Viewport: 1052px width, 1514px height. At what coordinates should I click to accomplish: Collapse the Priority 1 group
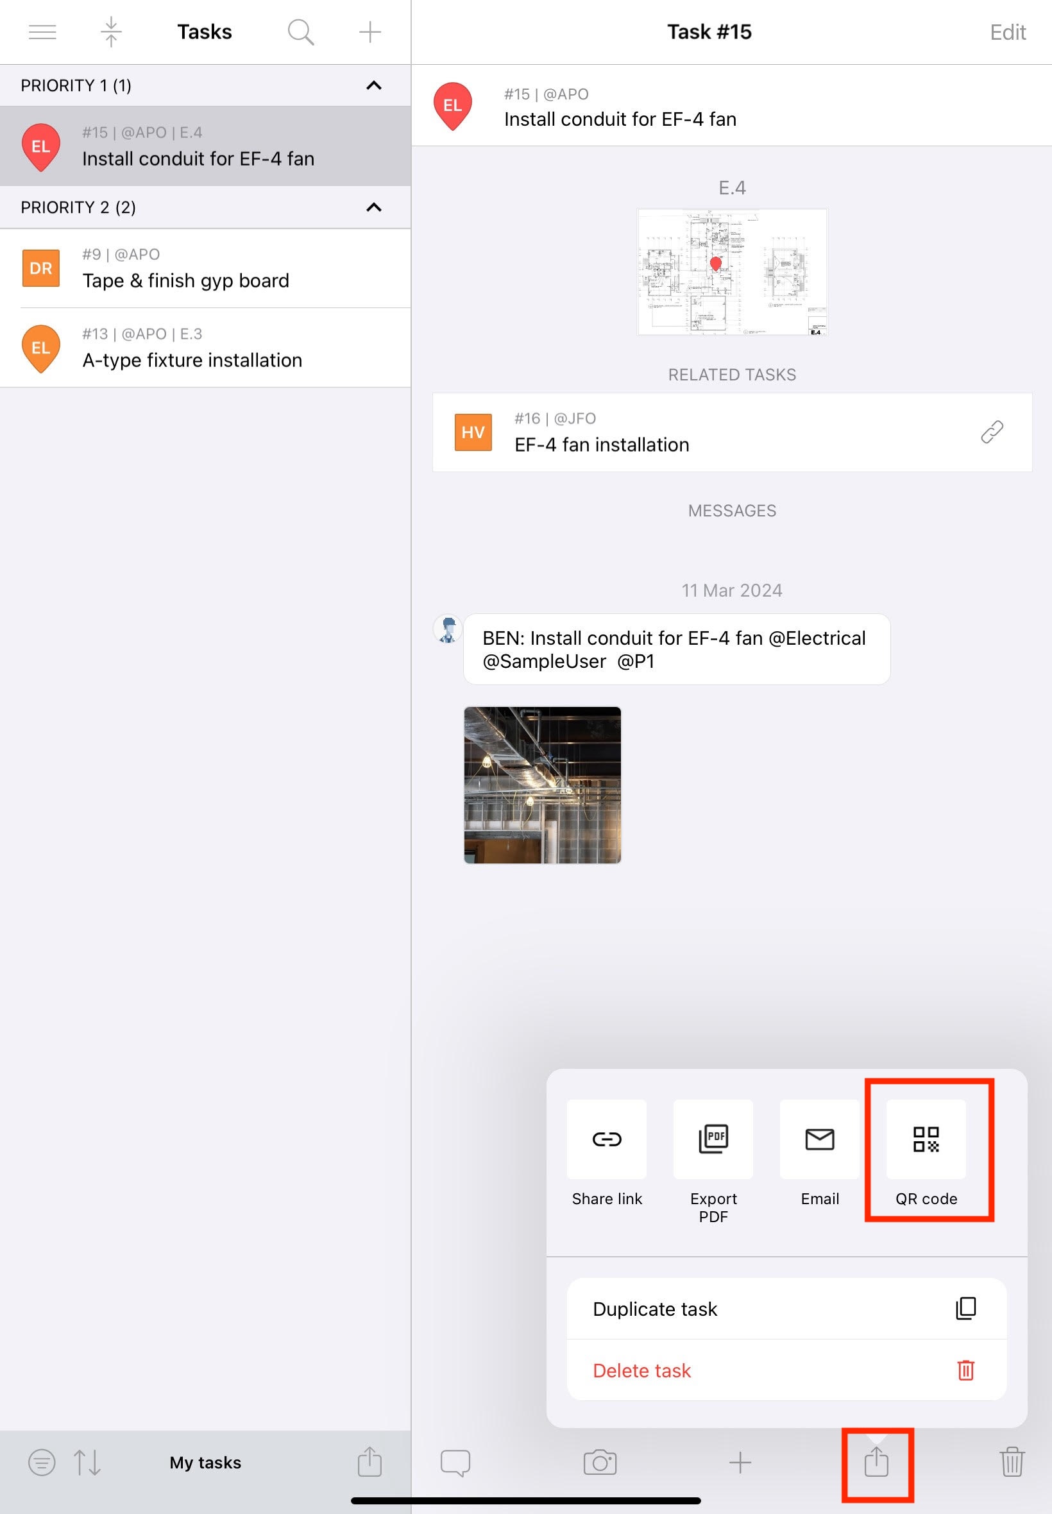pyautogui.click(x=374, y=86)
